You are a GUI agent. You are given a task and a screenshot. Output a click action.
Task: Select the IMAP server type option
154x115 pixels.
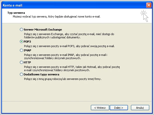(x=21, y=50)
